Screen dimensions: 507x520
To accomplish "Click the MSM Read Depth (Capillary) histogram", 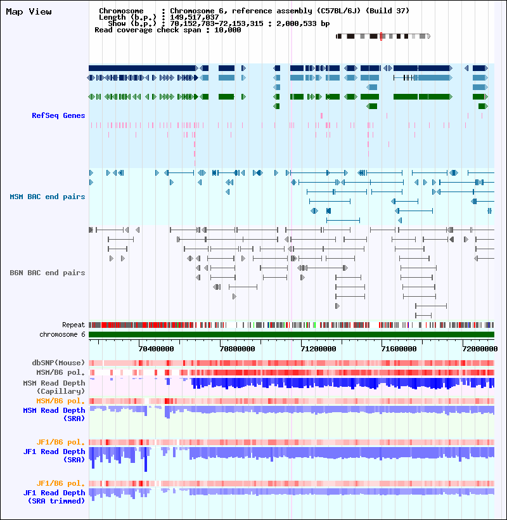I will coord(292,384).
